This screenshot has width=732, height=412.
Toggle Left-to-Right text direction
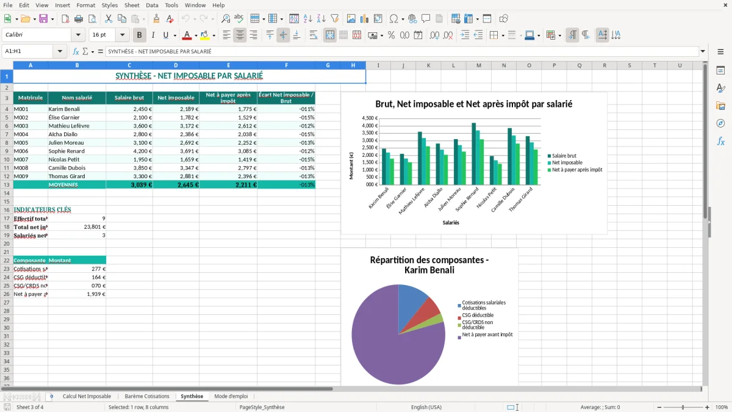[572, 35]
